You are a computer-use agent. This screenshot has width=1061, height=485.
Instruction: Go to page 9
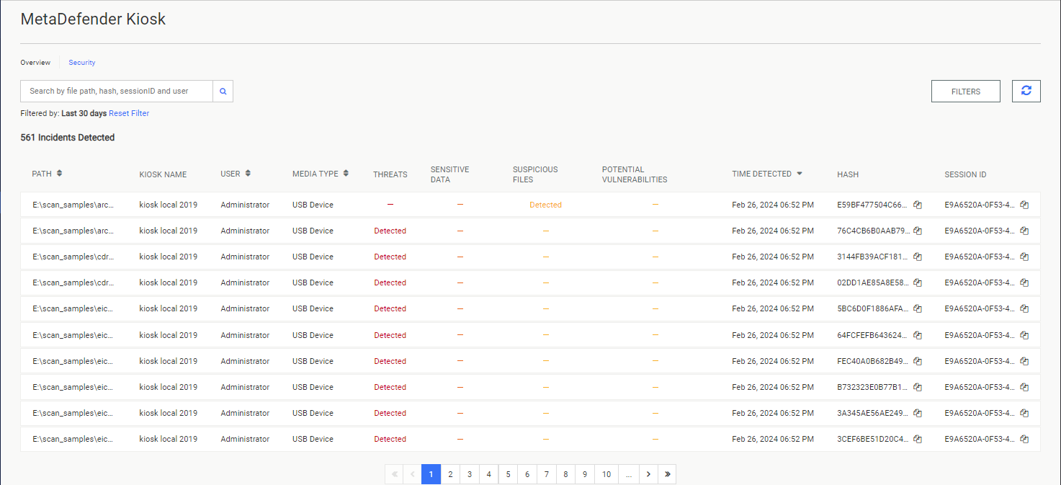click(x=585, y=474)
